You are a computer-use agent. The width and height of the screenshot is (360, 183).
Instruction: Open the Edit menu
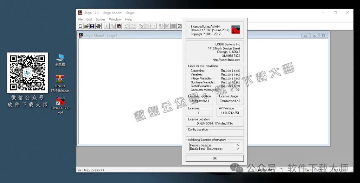tap(89, 19)
